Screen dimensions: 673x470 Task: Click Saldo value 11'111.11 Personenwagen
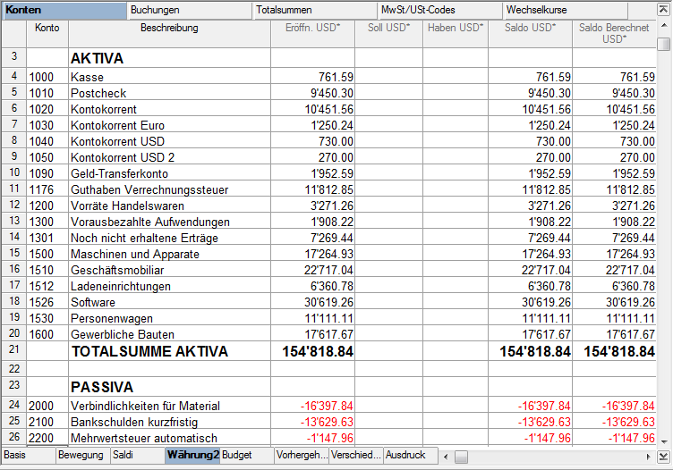(x=530, y=318)
